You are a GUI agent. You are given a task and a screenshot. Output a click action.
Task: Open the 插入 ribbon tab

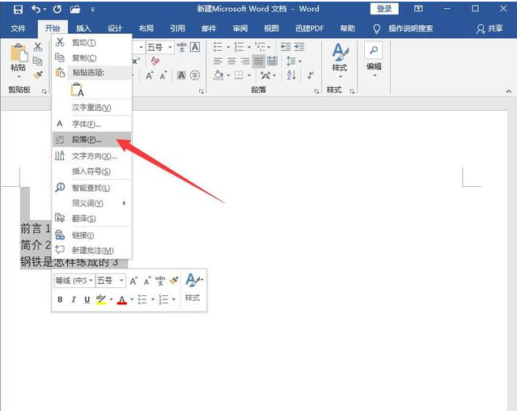(x=83, y=28)
